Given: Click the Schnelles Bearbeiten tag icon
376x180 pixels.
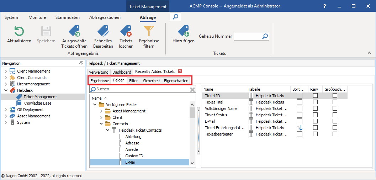Looking at the screenshot, I should tap(103, 31).
